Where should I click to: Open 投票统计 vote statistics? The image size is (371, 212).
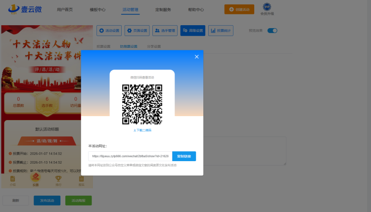point(221,31)
